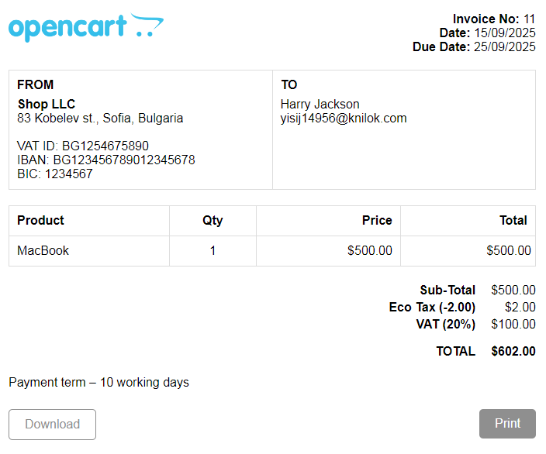Click the shopping cart graphic in logo
This screenshot has width=546, height=454.
(147, 25)
